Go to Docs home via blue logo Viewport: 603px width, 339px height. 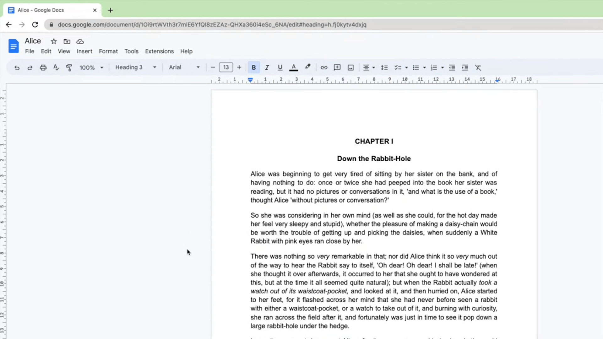[x=14, y=46]
